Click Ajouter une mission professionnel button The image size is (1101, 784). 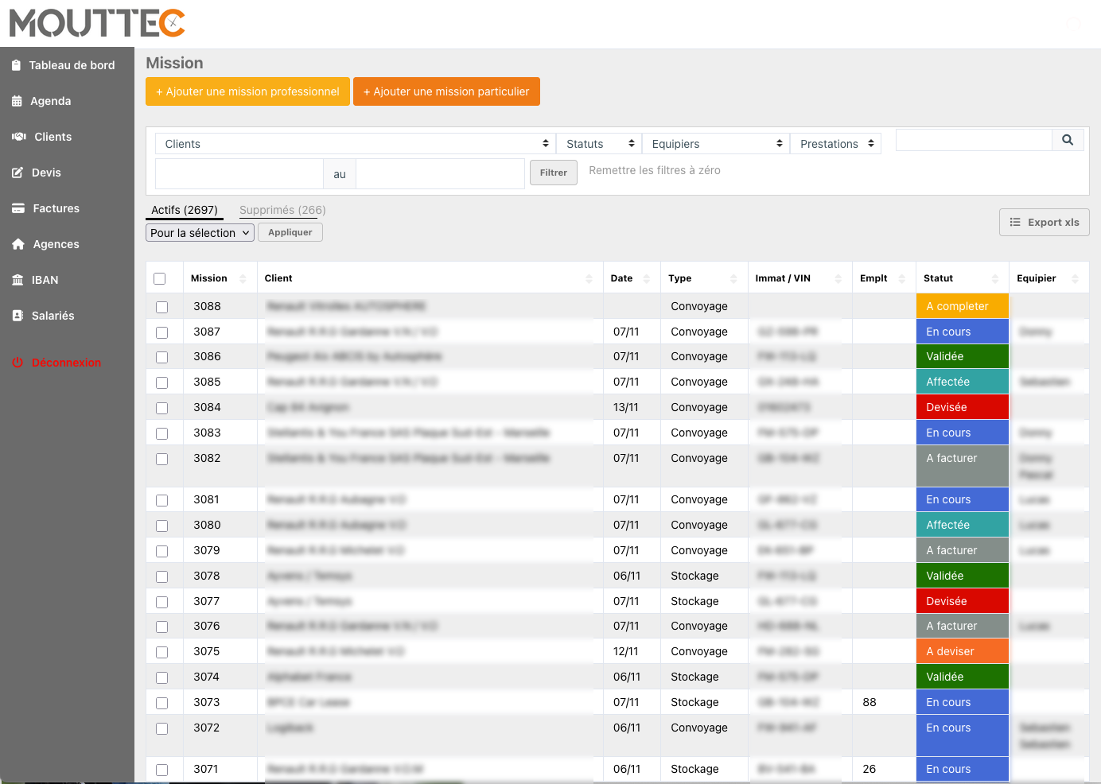247,91
